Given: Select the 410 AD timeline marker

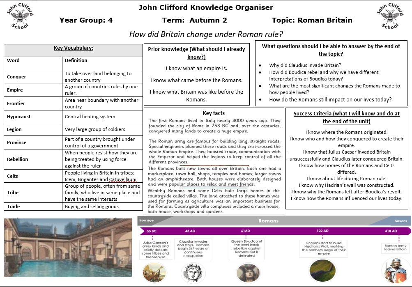Looking at the screenshot, I should 391,231.
